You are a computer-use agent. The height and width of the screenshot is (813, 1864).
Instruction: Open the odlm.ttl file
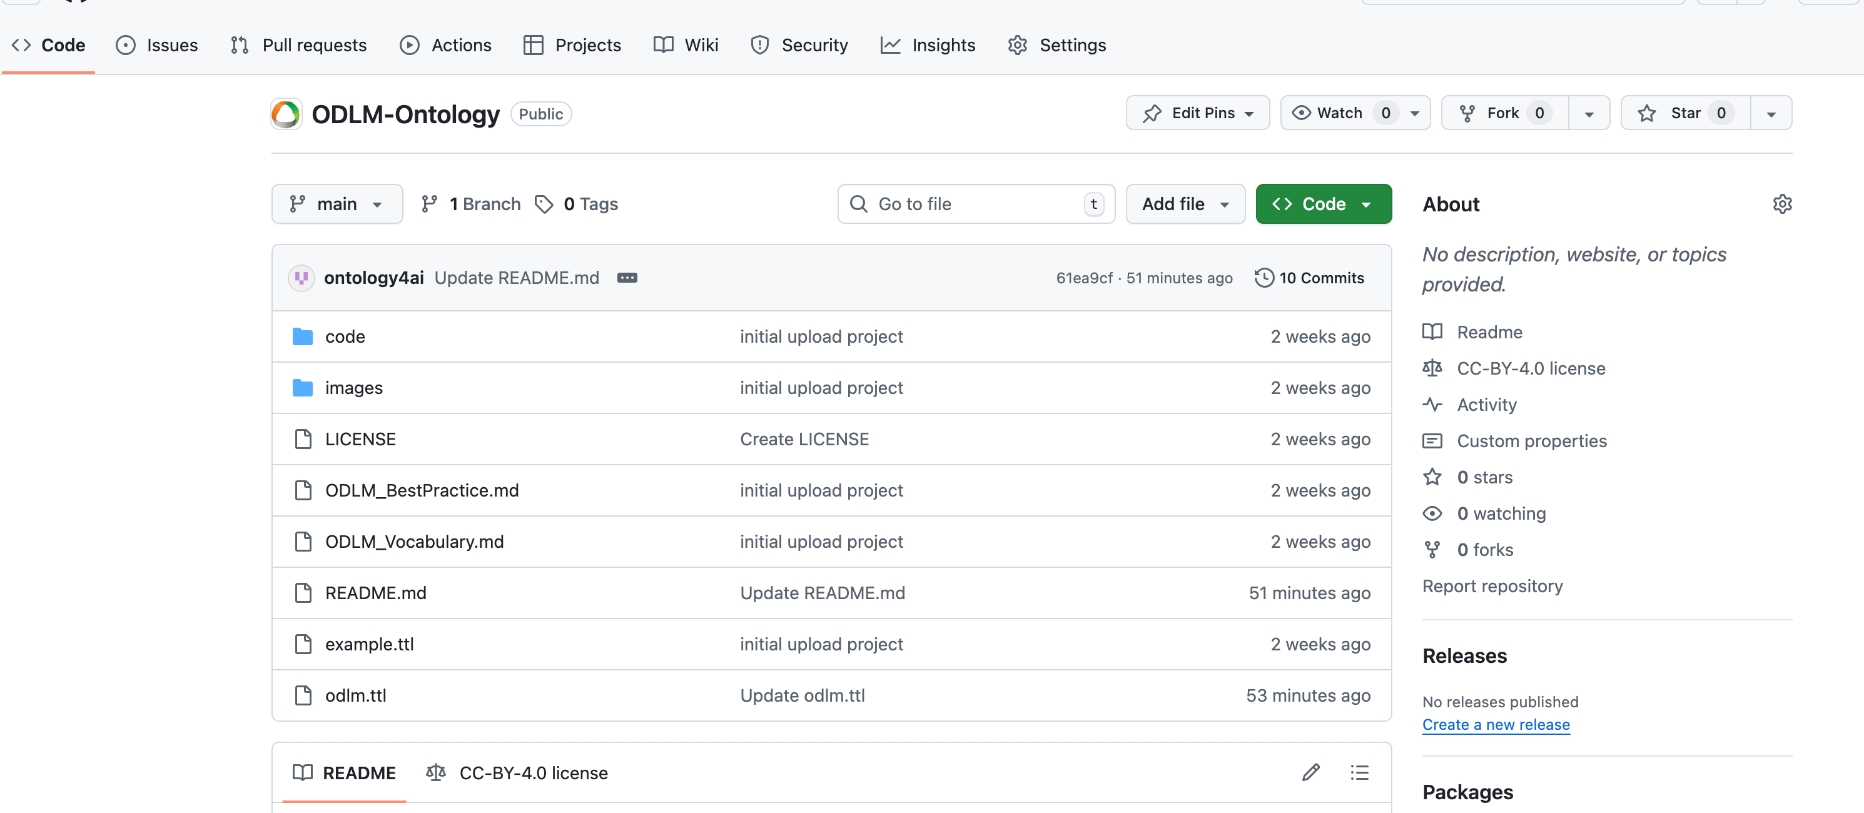tap(355, 695)
